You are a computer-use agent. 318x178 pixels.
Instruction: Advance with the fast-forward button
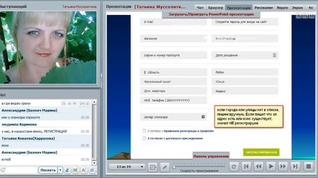(283, 167)
